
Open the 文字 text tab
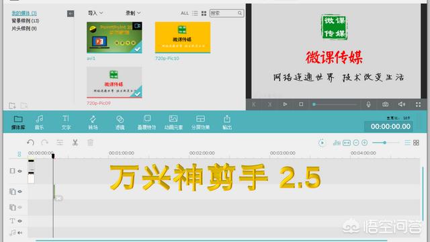[66, 122]
